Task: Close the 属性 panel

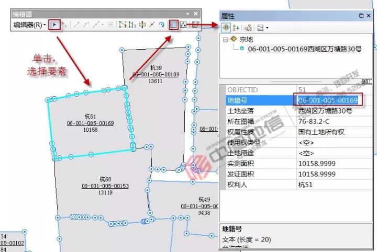Action: click(x=369, y=16)
